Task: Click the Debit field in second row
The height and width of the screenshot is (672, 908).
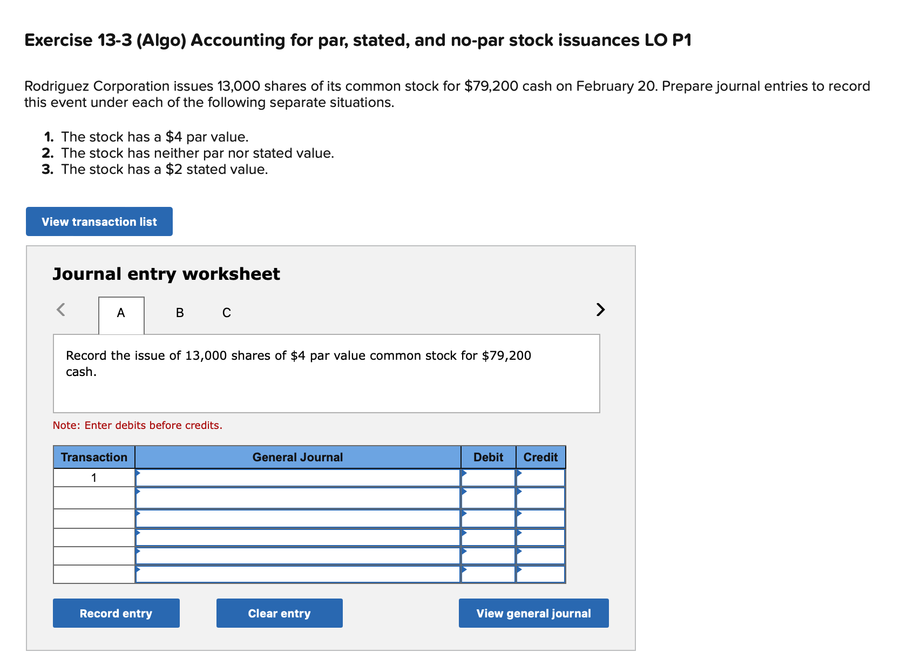Action: pyautogui.click(x=489, y=497)
